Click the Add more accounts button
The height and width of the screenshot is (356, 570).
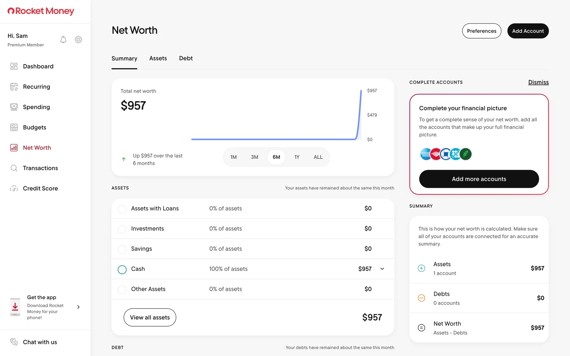[479, 179]
